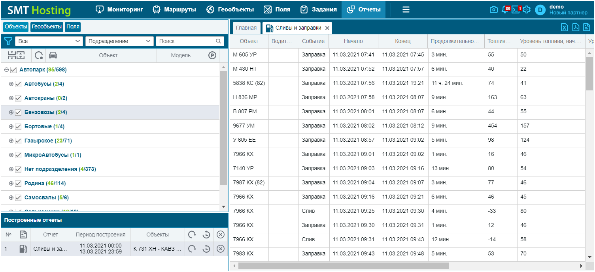
Task: Click the expand all groups icon
Action: pos(21,55)
